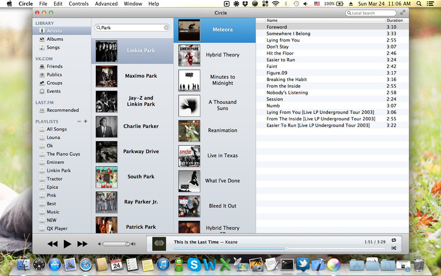Select artist Charlie Parker
This screenshot has width=441, height=276.
pos(132,126)
